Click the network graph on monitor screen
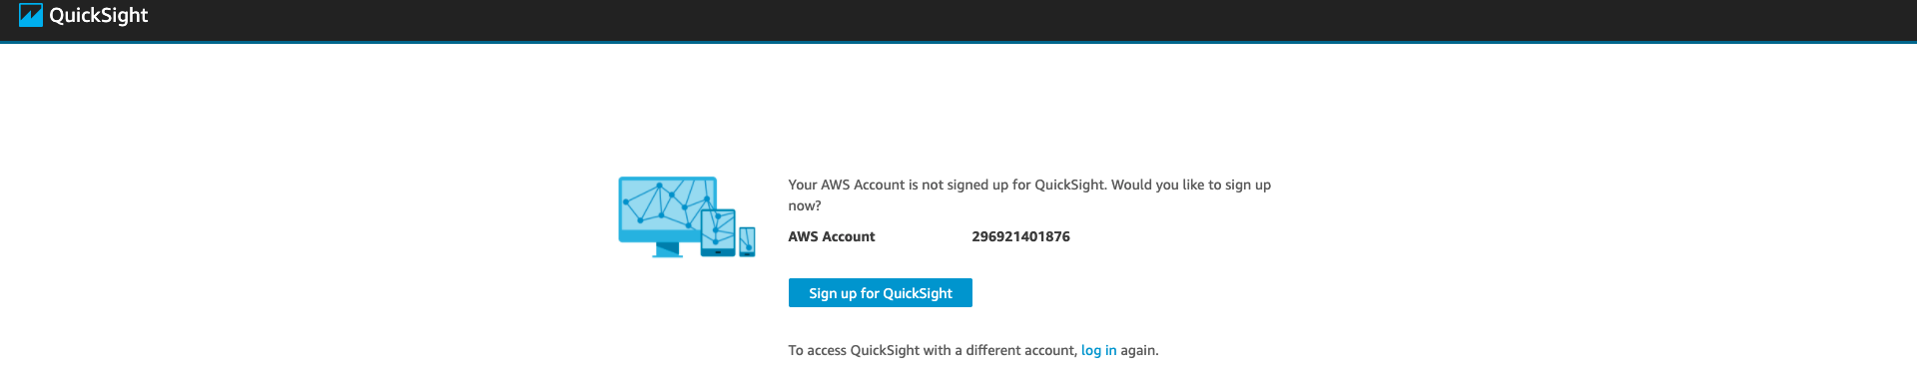Screen dimensions: 1917x376 (667, 204)
